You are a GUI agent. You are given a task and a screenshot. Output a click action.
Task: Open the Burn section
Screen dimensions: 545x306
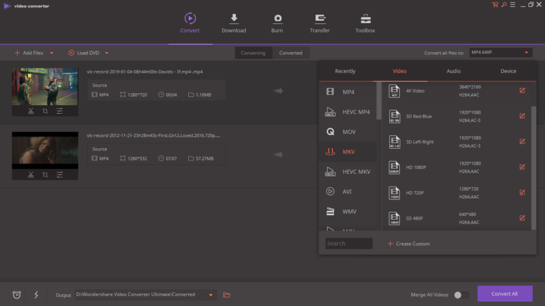(277, 24)
